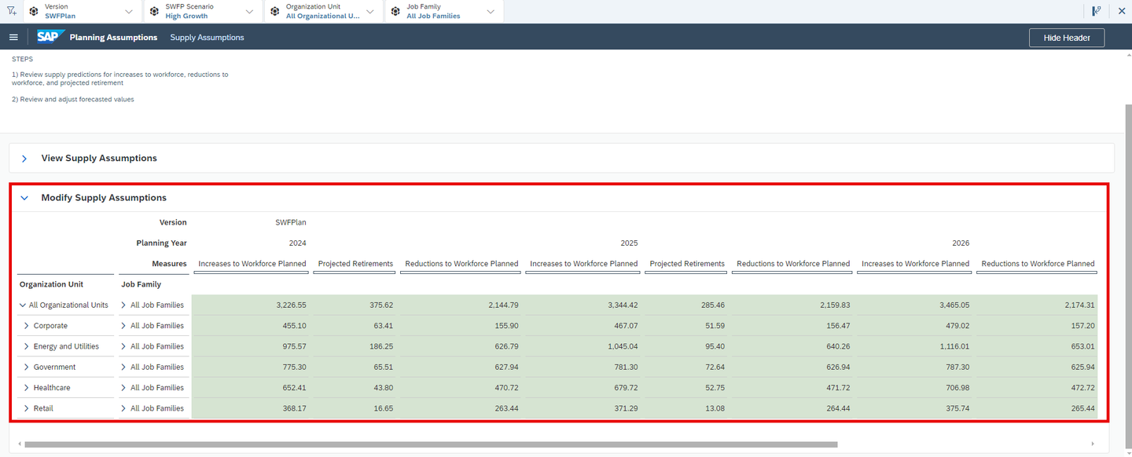
Task: Open the hamburger navigation menu
Action: click(x=13, y=38)
